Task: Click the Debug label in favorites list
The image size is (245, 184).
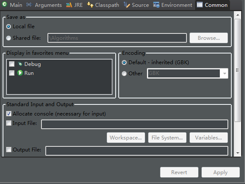Action: coord(32,64)
